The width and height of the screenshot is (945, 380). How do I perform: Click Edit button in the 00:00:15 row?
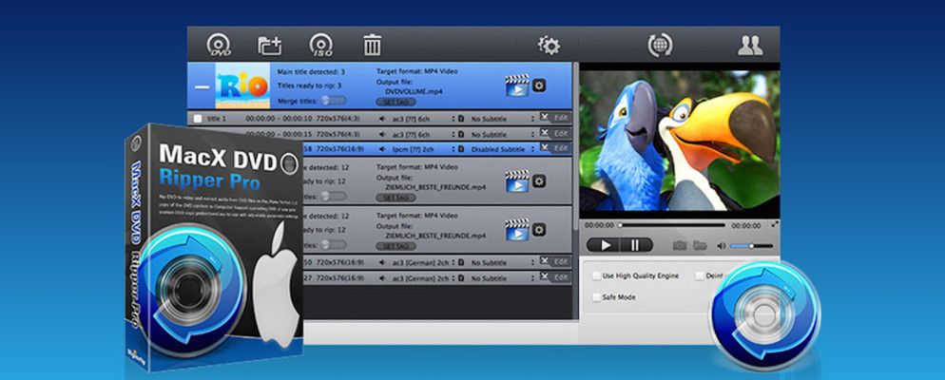tap(561, 133)
